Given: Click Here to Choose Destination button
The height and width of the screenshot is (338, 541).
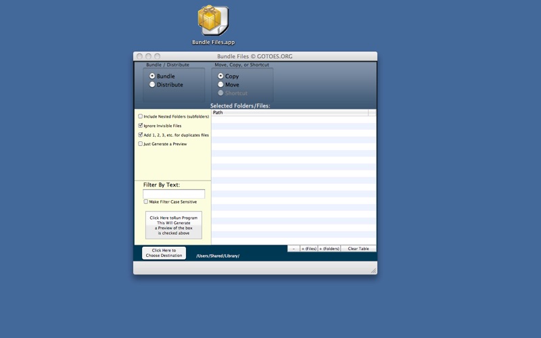Looking at the screenshot, I should 164,253.
